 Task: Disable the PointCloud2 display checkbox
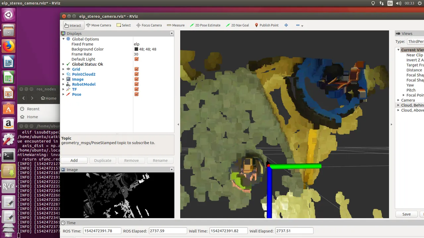click(x=136, y=74)
